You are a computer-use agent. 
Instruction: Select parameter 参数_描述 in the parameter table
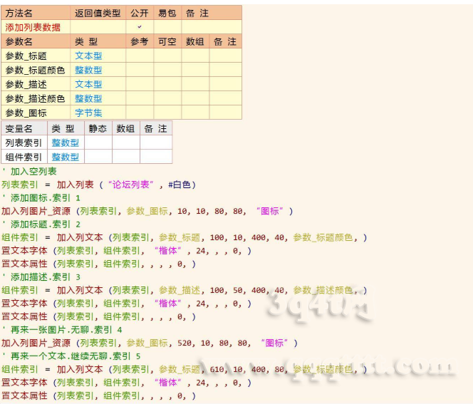point(26,84)
